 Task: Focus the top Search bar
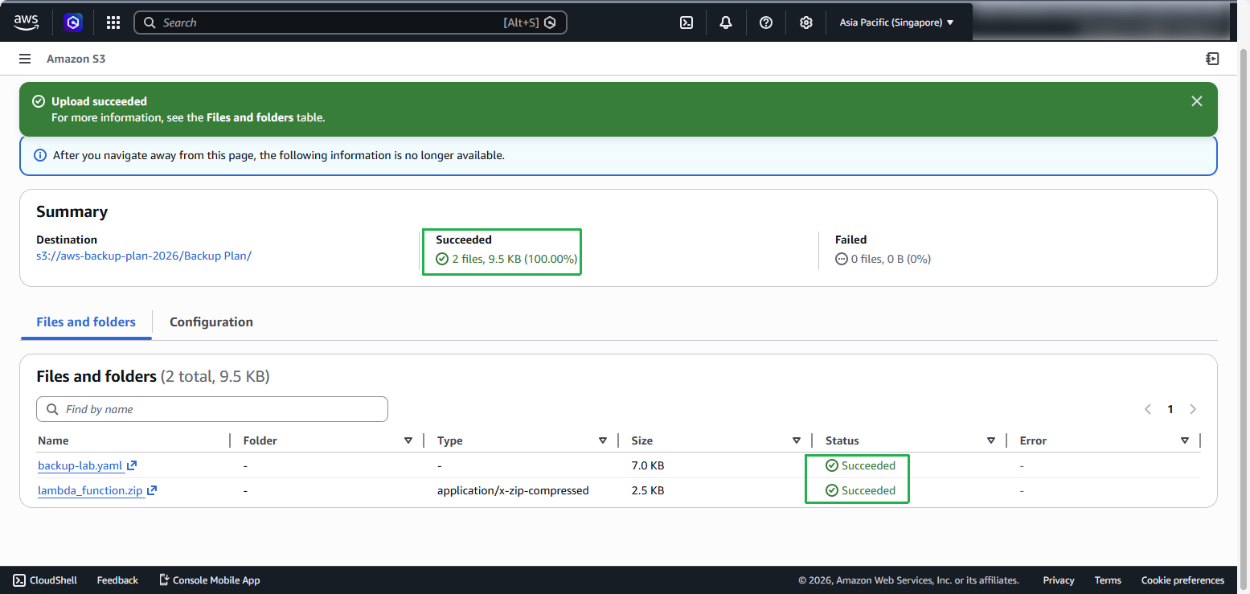click(x=350, y=23)
